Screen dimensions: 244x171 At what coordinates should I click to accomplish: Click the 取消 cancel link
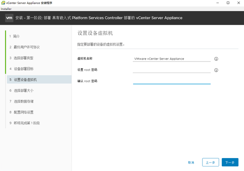click(191, 163)
